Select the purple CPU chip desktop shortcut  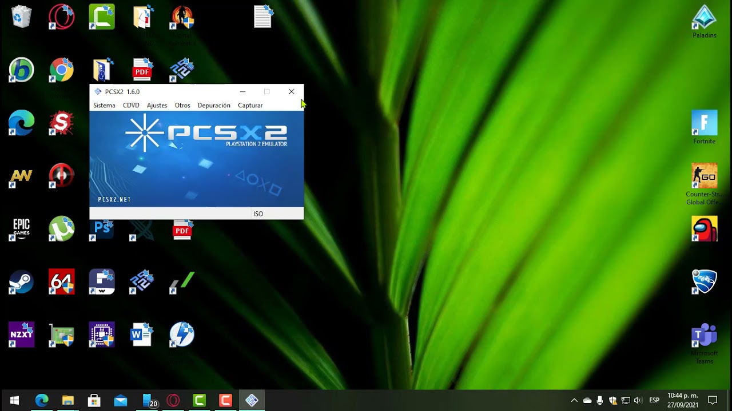102,335
